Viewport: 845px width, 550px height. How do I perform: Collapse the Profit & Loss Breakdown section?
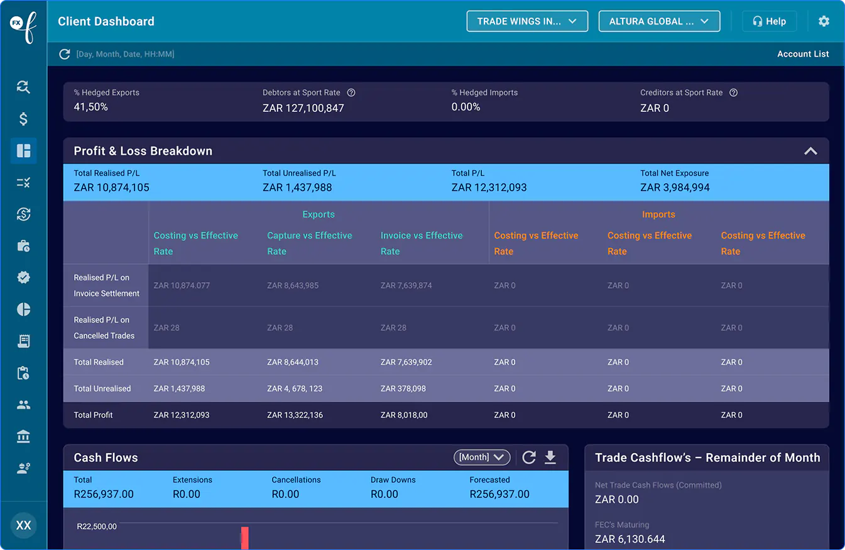click(810, 151)
